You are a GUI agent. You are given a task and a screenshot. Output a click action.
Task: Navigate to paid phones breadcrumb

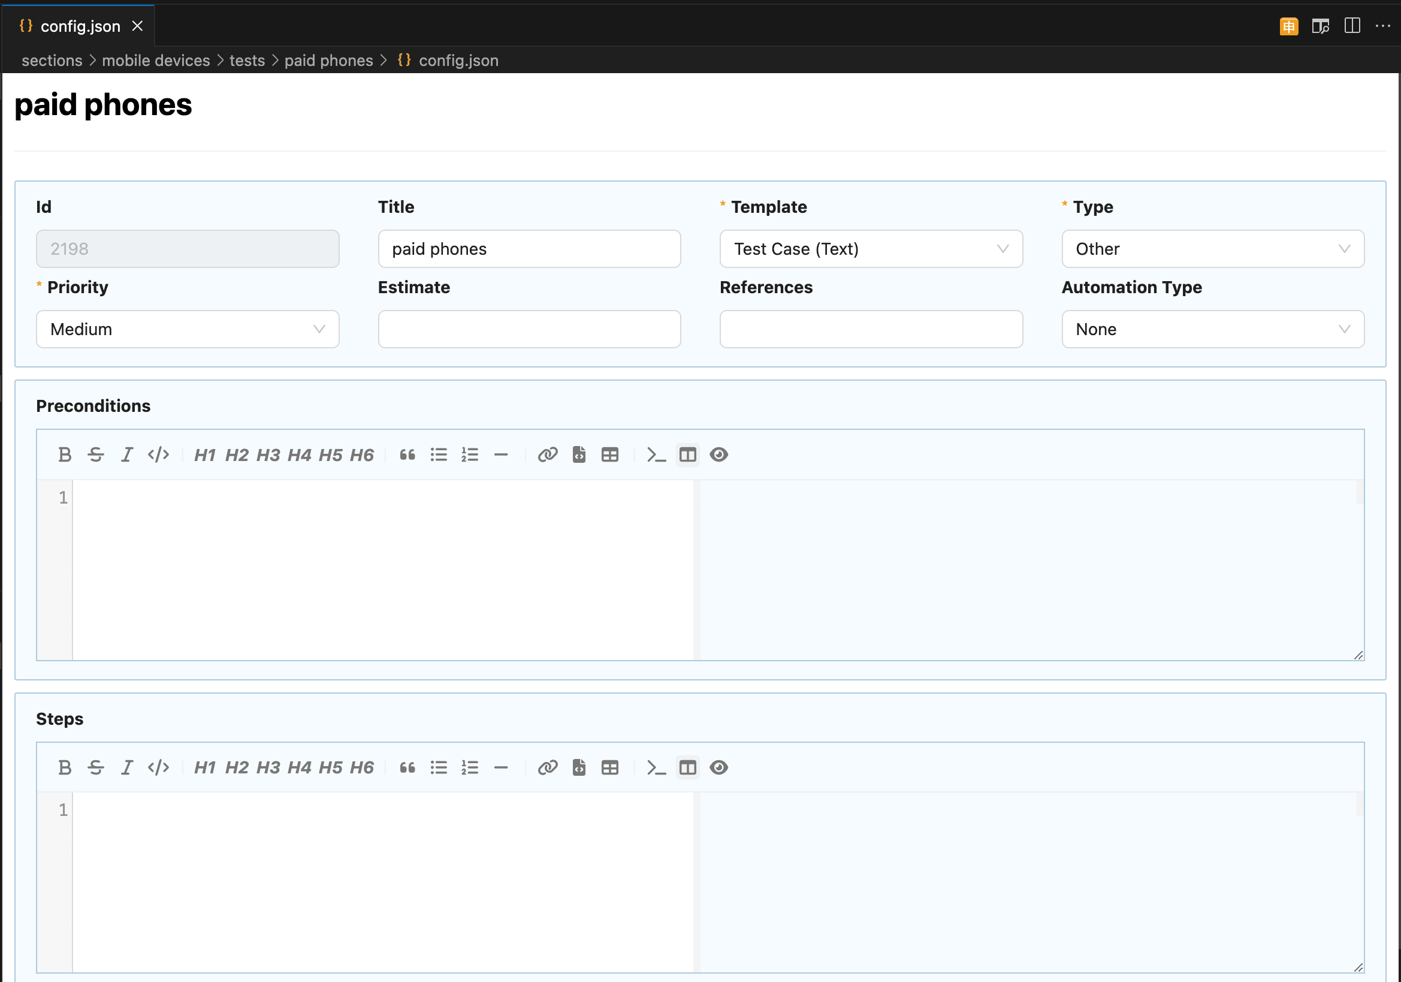328,61
